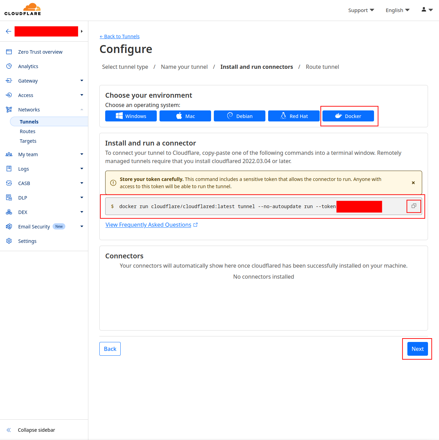Click the docker run command text
The height and width of the screenshot is (440, 439).
coord(227,206)
